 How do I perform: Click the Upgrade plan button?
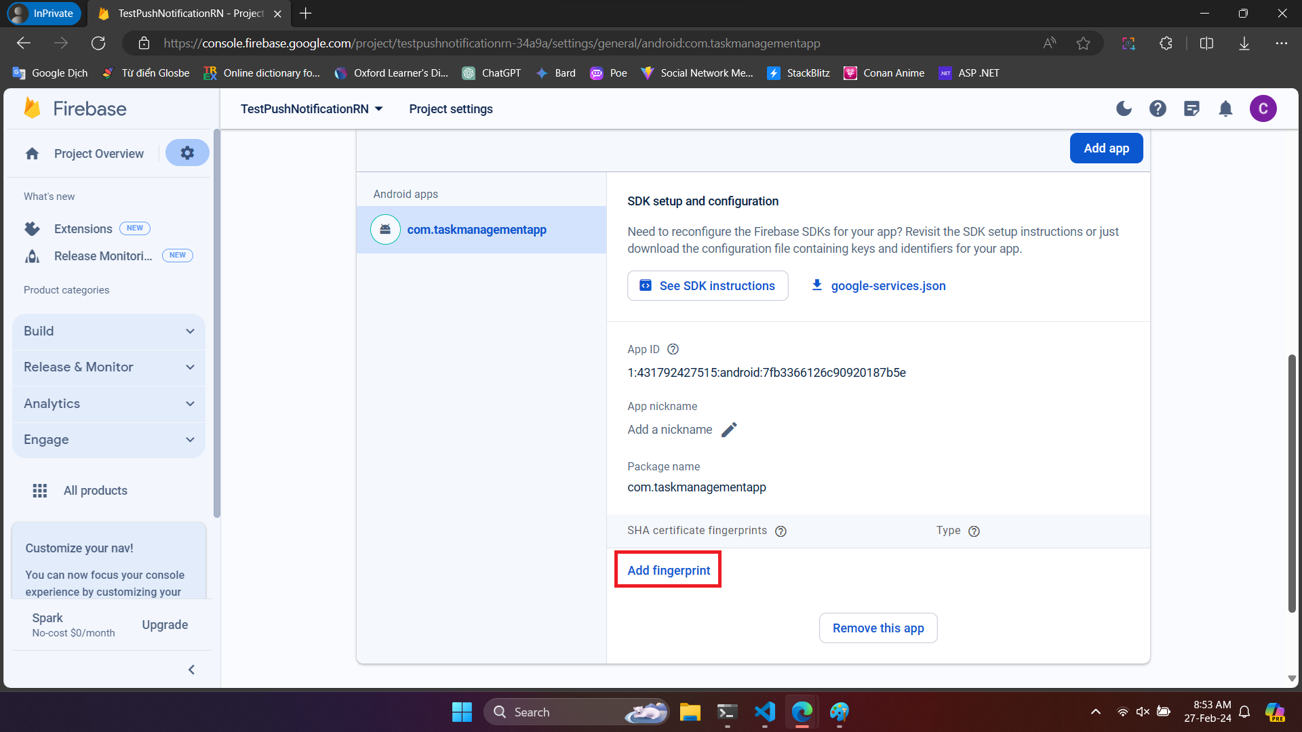[165, 625]
